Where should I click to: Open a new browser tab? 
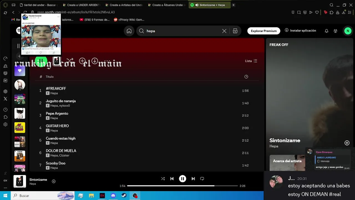coord(234,5)
